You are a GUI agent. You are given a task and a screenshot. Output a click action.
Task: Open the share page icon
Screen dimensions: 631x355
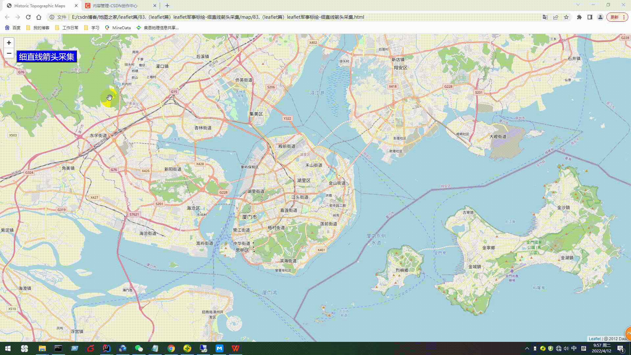point(556,17)
